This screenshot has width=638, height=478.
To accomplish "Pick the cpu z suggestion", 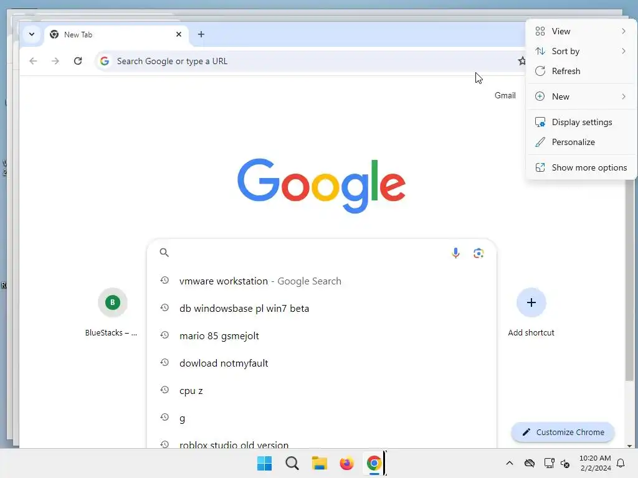I will coord(321,391).
